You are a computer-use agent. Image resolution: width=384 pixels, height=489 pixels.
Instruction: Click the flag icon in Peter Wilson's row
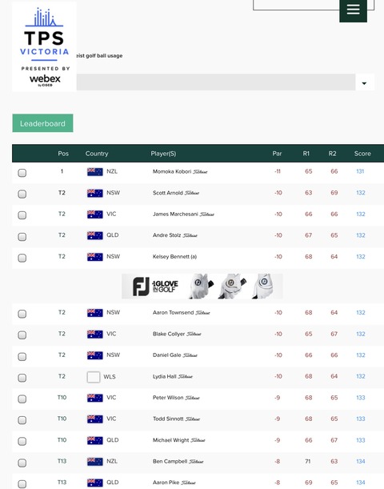[x=94, y=398]
